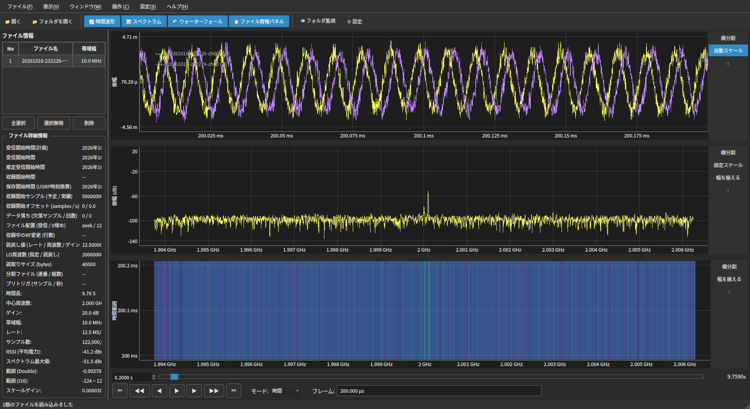Image resolution: width=750 pixels, height=409 pixels.
Task: Open the 操作(C) menu
Action: tap(121, 6)
